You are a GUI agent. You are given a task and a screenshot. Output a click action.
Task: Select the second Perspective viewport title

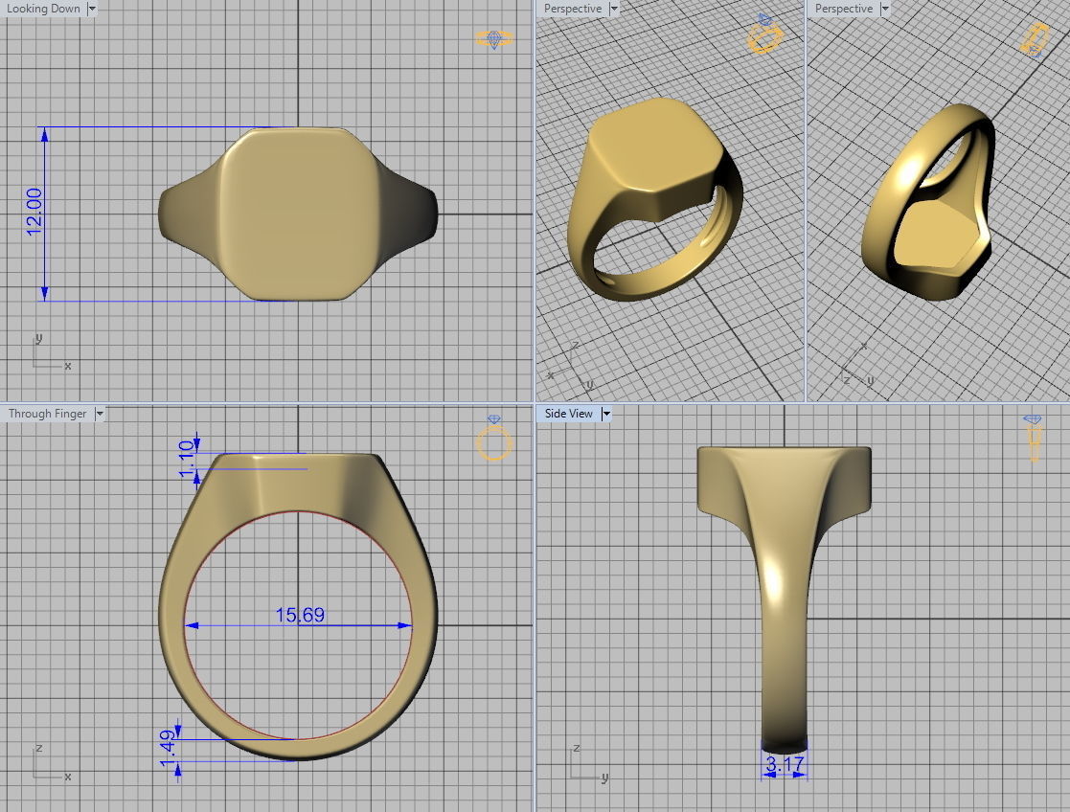point(843,9)
